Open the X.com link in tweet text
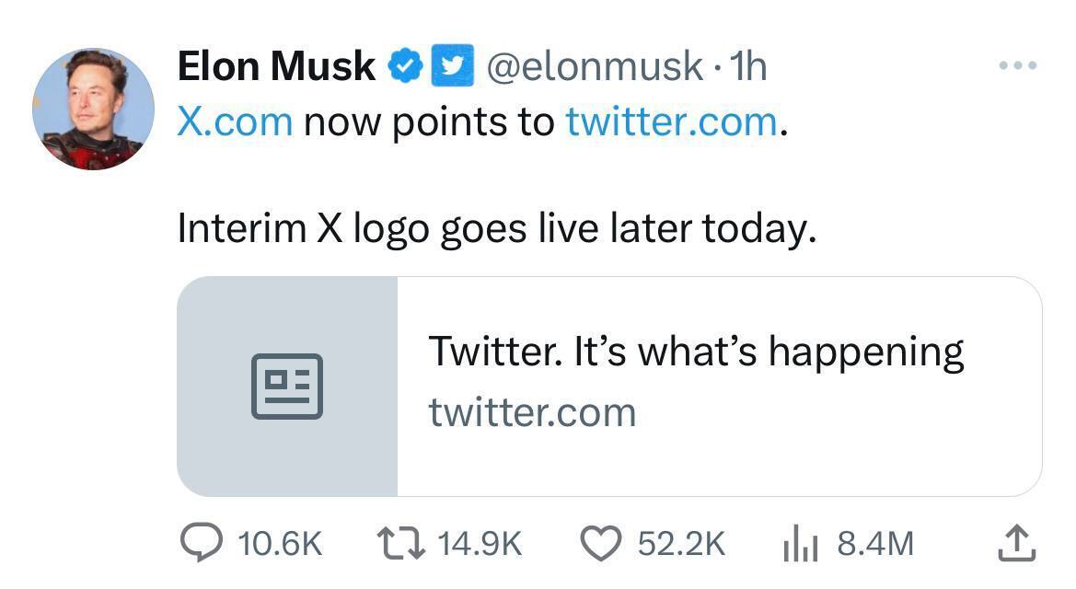Screen dimensions: 1076x589 click(x=235, y=121)
